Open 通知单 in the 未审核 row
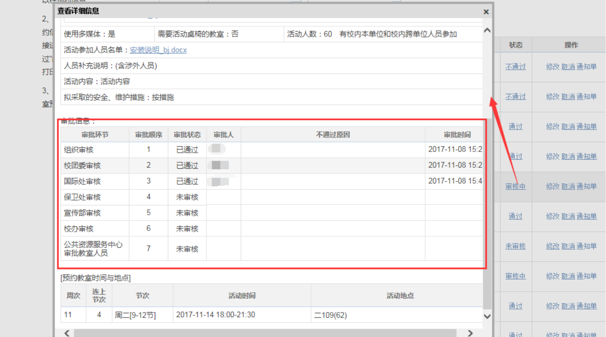 (x=586, y=246)
